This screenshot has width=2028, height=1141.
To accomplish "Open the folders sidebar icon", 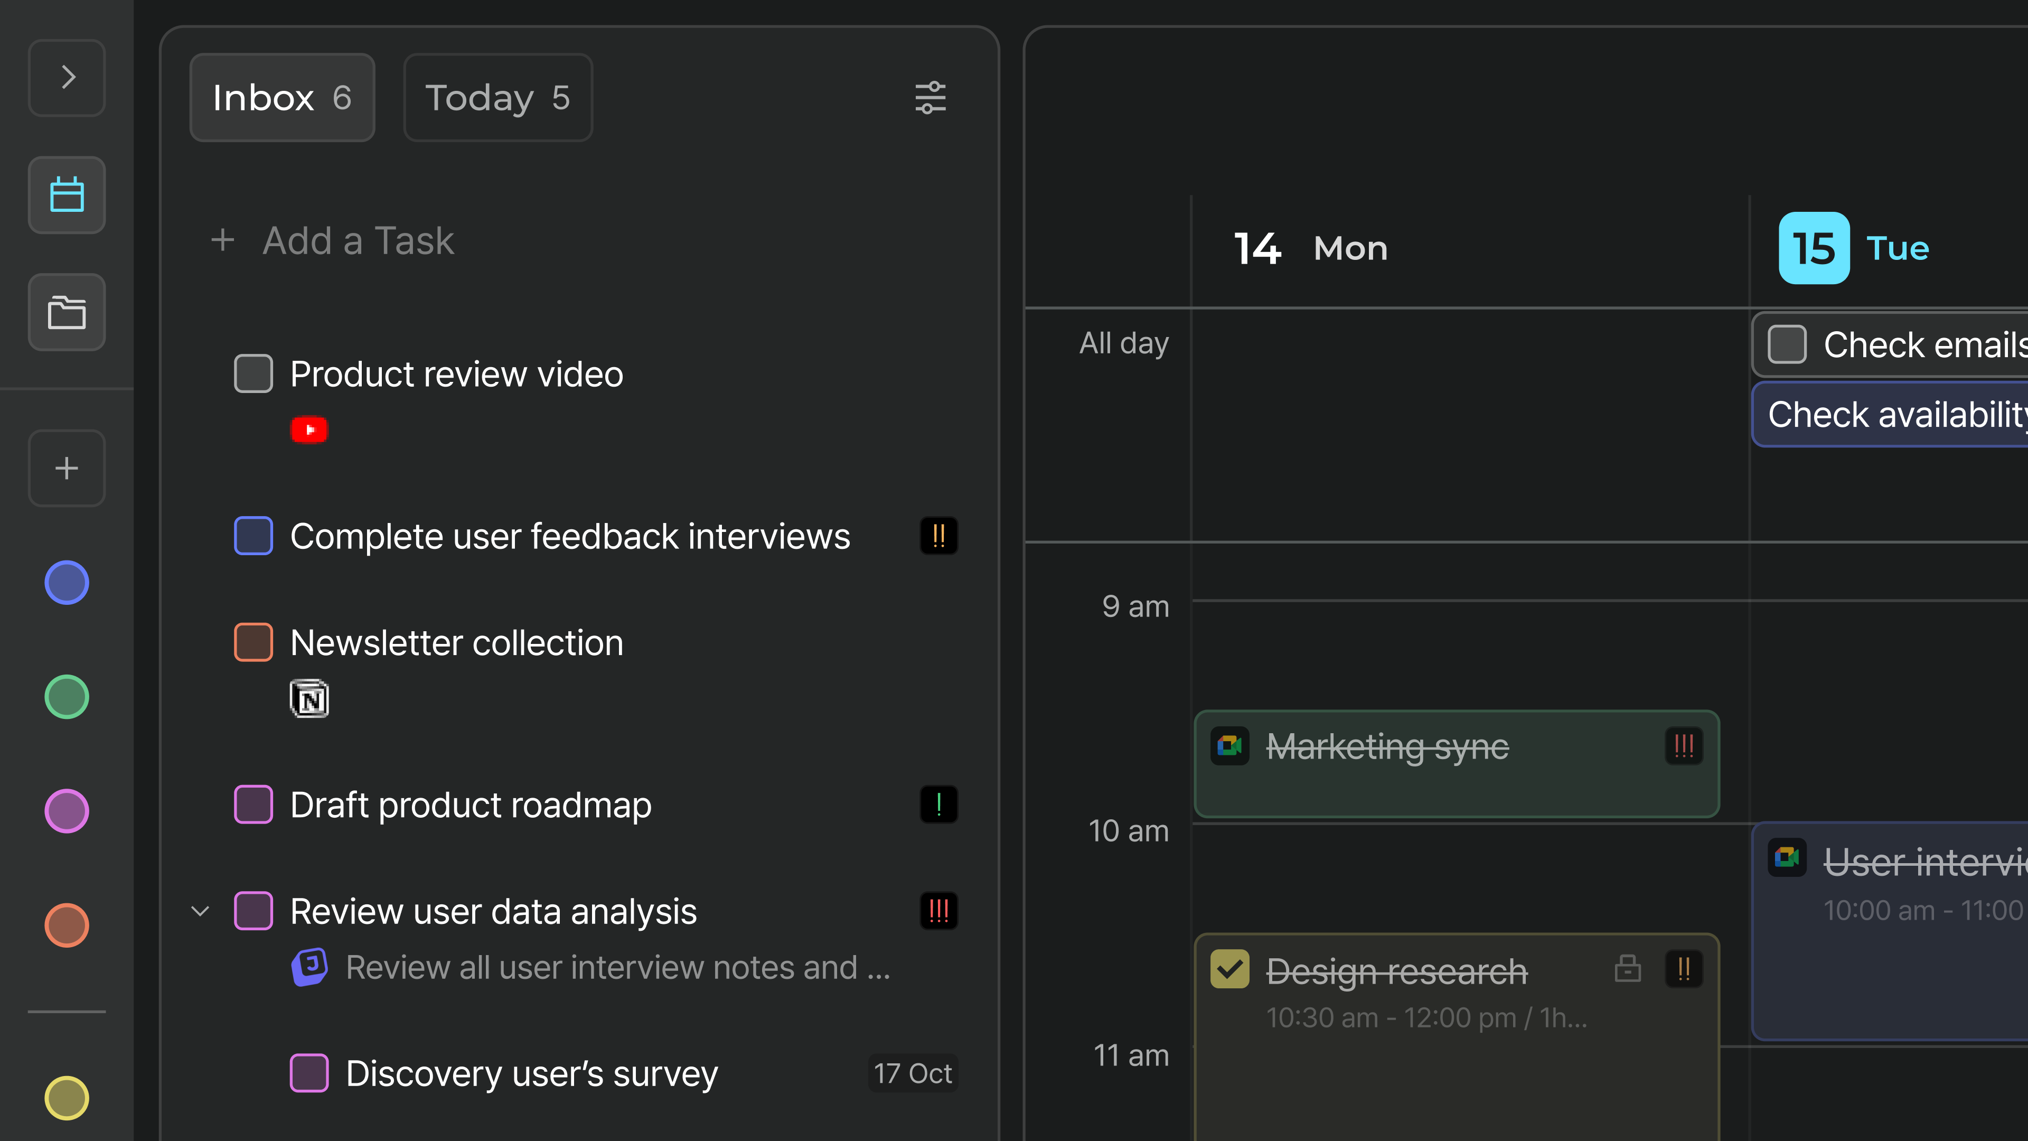I will (67, 312).
